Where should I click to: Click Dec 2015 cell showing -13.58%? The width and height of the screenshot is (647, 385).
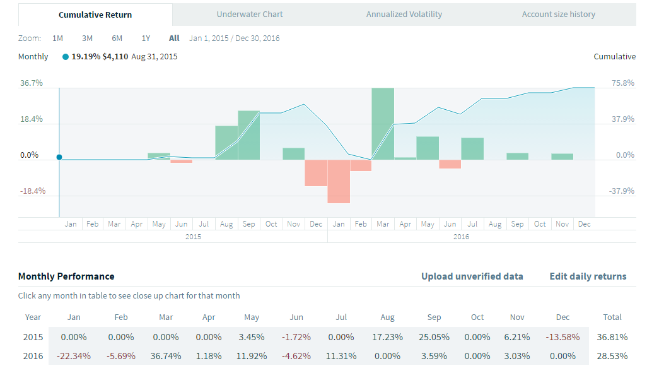(x=562, y=337)
